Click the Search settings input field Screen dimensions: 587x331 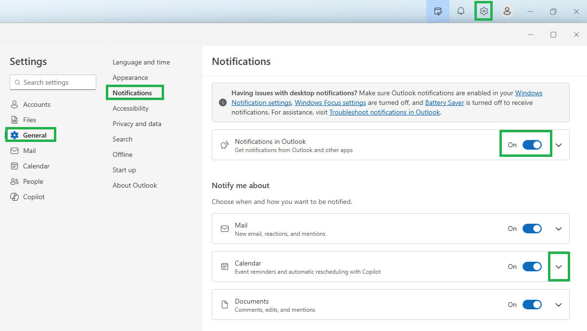[x=53, y=82]
